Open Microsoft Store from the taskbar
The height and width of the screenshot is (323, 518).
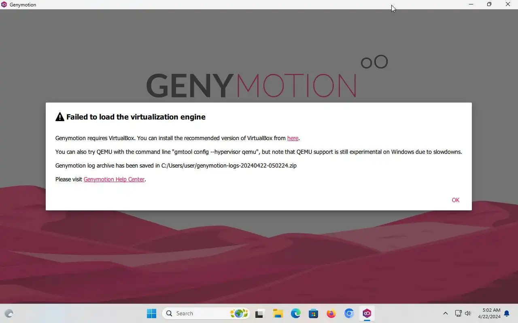[313, 313]
